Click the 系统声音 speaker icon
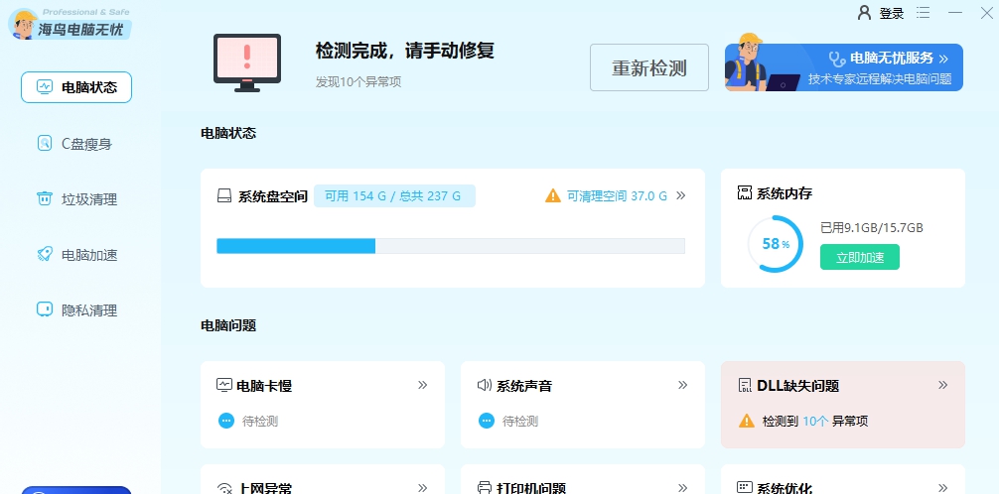Screen dimensions: 999x494 click(485, 385)
